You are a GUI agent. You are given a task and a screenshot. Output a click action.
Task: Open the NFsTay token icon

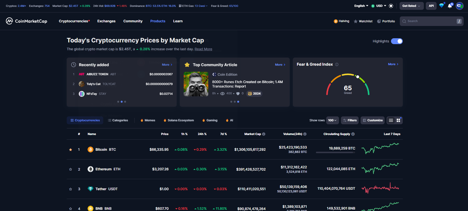pyautogui.click(x=82, y=94)
